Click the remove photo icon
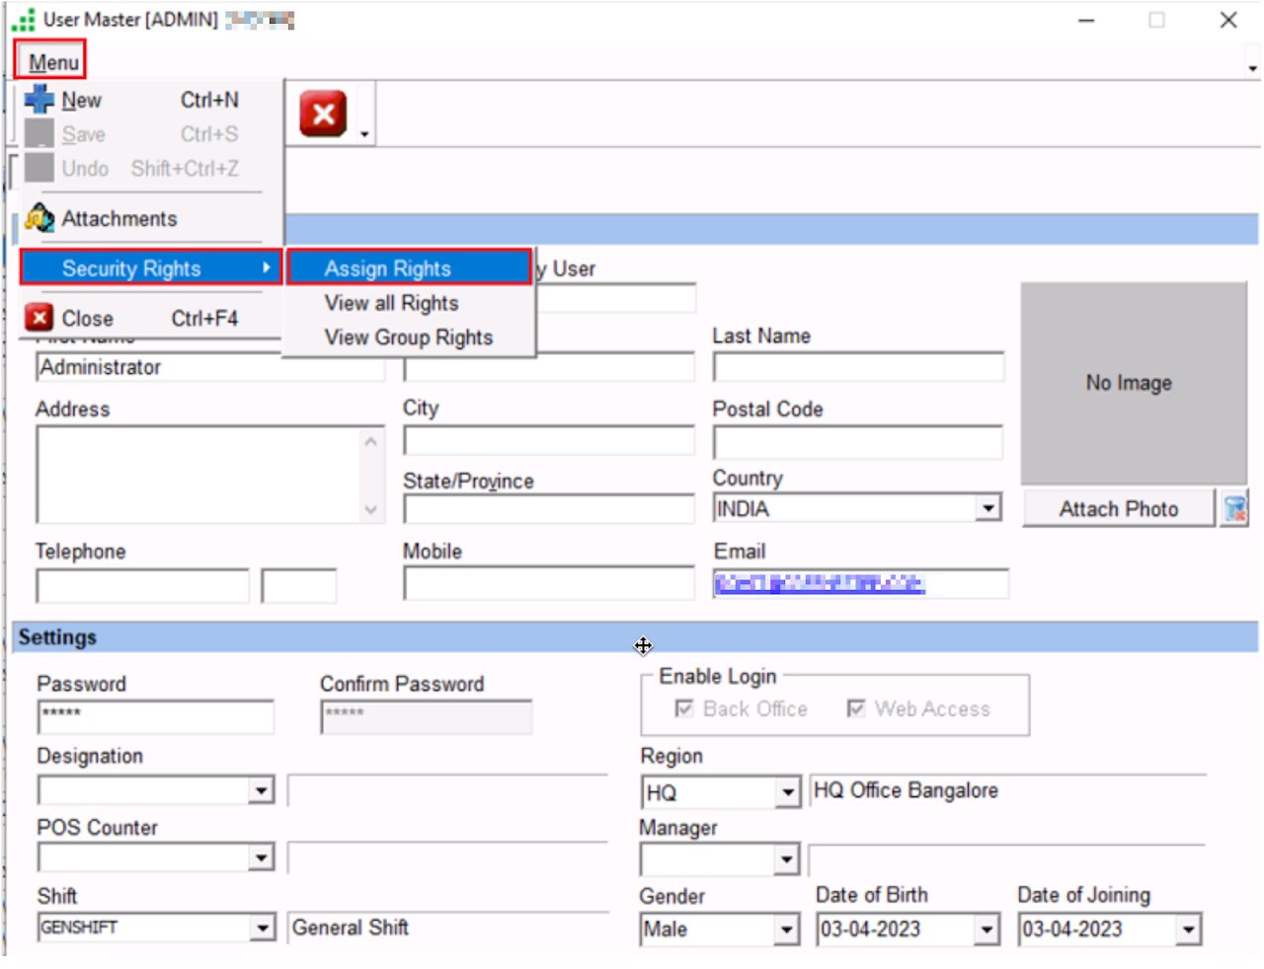The height and width of the screenshot is (969, 1264). 1234,509
